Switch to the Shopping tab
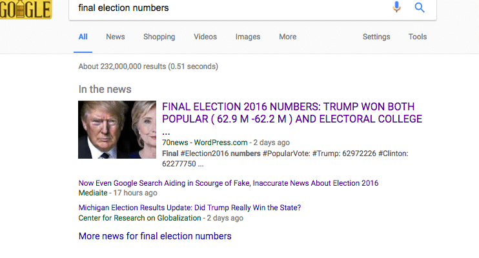This screenshot has height=258, width=479. pos(159,37)
